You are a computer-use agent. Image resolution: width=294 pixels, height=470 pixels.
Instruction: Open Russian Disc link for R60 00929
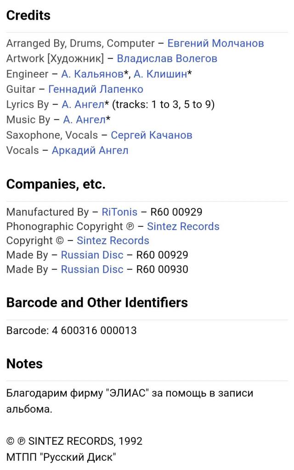(x=92, y=255)
